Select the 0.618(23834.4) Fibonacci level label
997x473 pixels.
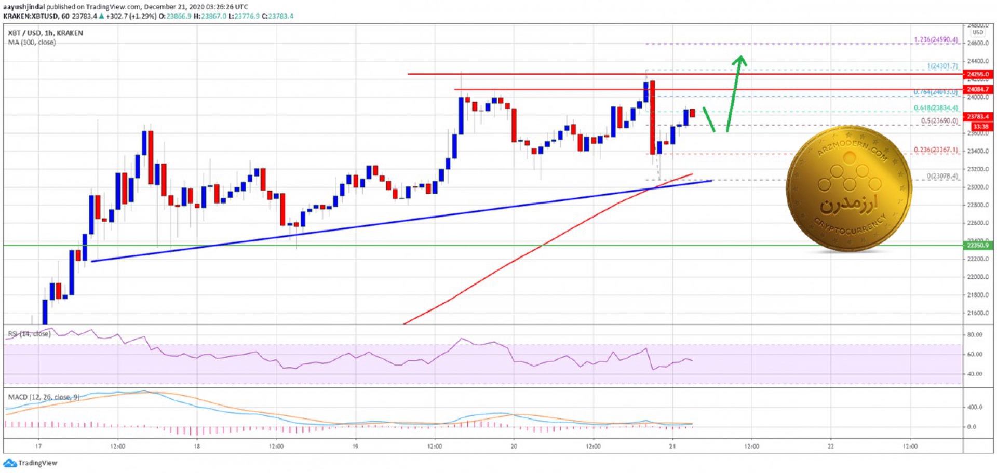[936, 108]
